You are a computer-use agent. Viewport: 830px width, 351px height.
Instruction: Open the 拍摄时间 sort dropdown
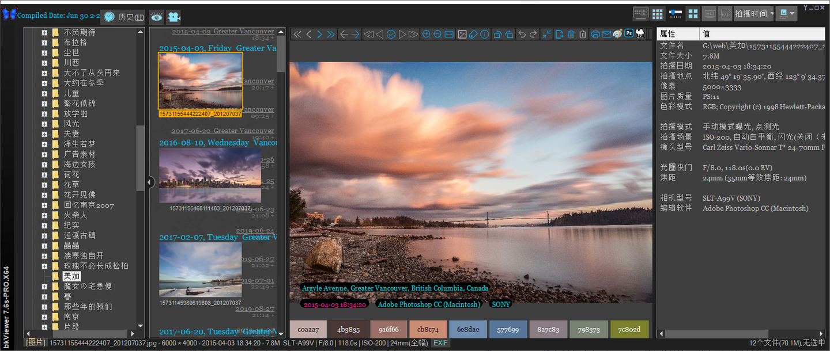point(754,14)
